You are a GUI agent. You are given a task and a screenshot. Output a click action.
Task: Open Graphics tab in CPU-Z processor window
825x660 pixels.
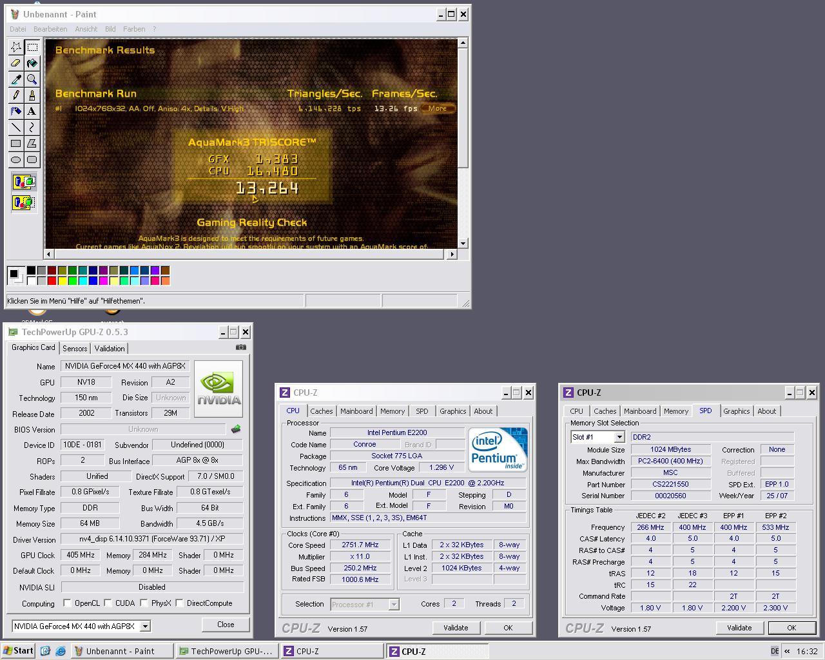pyautogui.click(x=452, y=411)
